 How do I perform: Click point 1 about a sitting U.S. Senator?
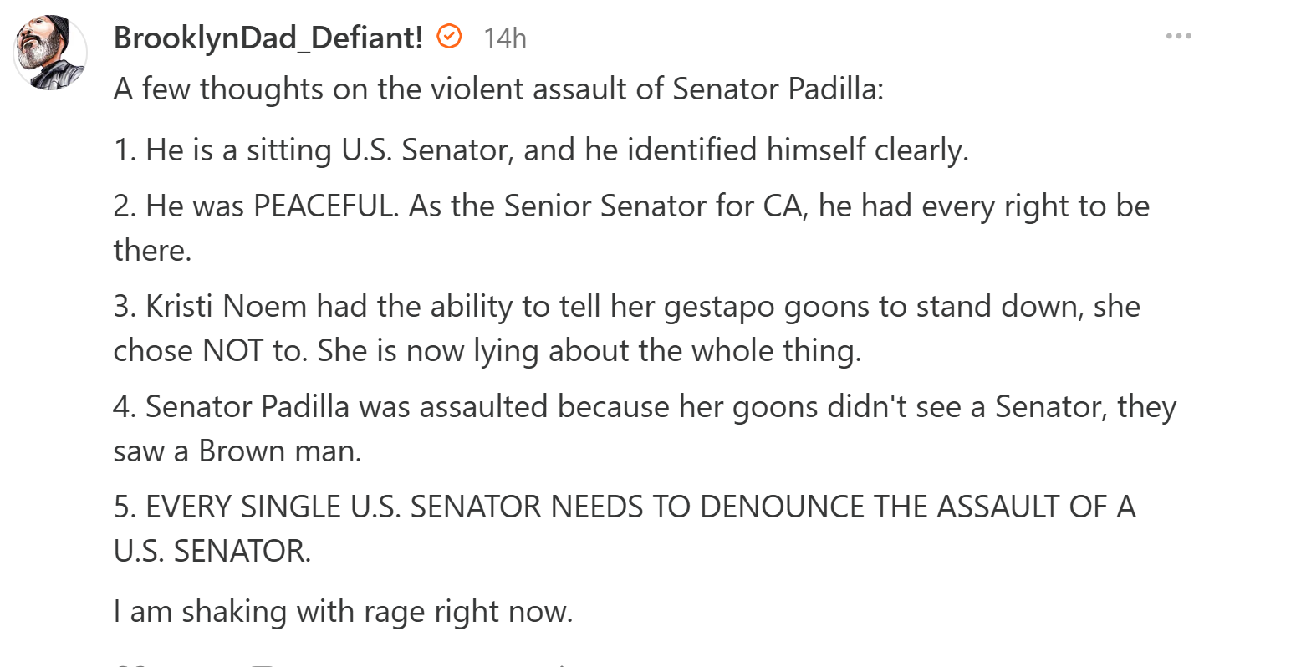[540, 150]
